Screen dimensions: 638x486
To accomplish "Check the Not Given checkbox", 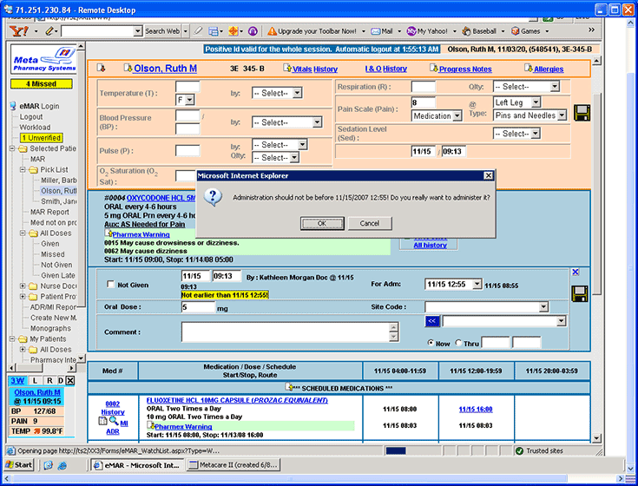I will point(110,285).
